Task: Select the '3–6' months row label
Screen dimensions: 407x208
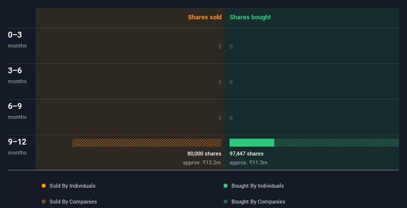Action: pyautogui.click(x=15, y=70)
